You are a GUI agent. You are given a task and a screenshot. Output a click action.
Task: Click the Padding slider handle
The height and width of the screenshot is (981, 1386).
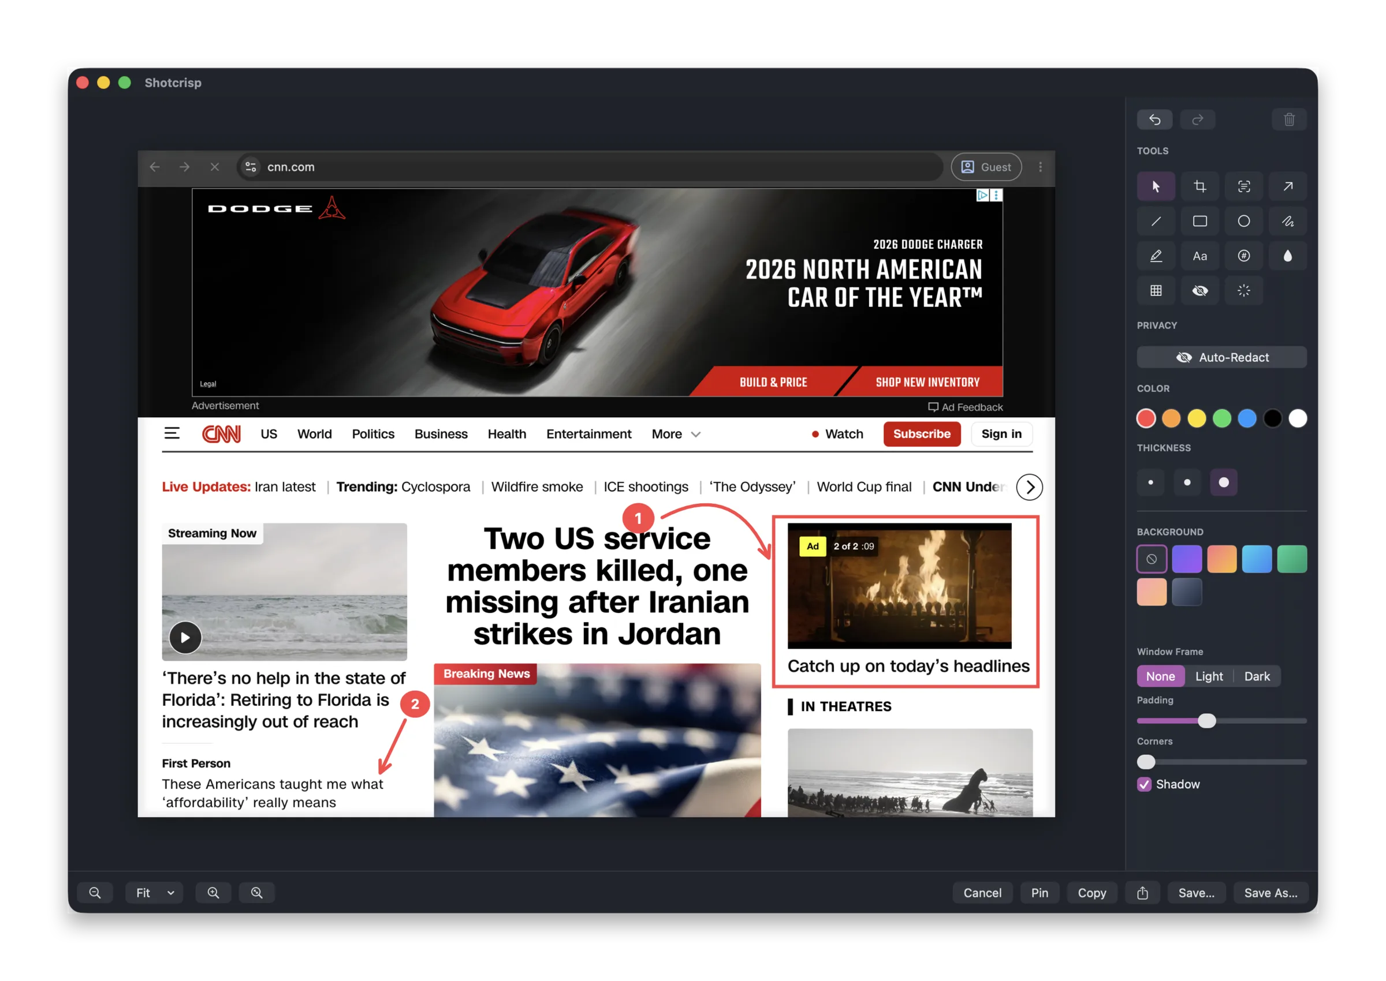[1206, 721]
